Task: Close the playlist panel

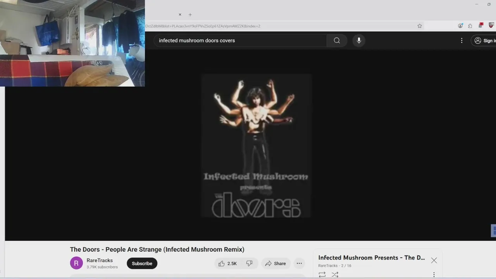Action: click(x=434, y=260)
